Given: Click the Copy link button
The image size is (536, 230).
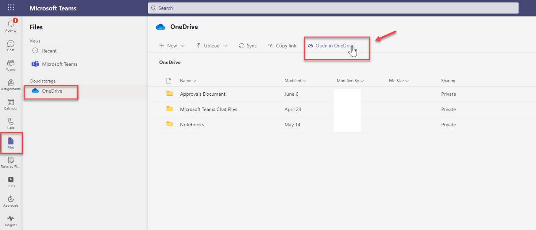Looking at the screenshot, I should tap(283, 46).
